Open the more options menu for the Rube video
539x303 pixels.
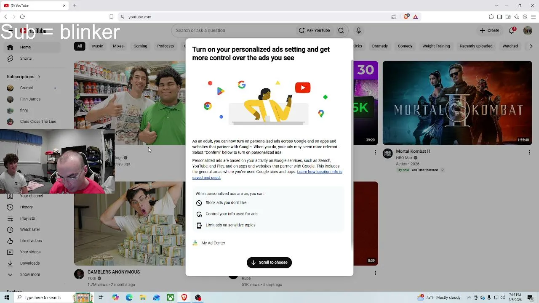point(375,273)
